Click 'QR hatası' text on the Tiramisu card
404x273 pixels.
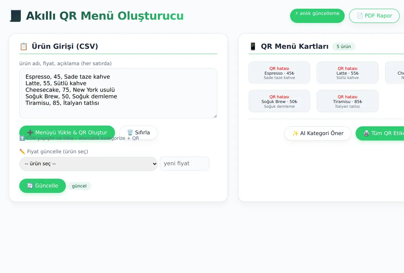347,97
